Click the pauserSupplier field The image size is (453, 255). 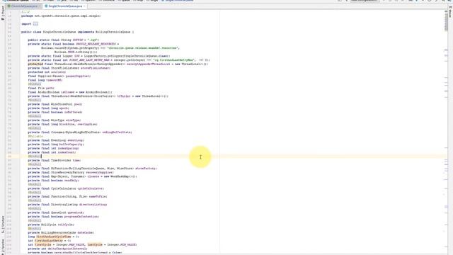[x=78, y=76]
